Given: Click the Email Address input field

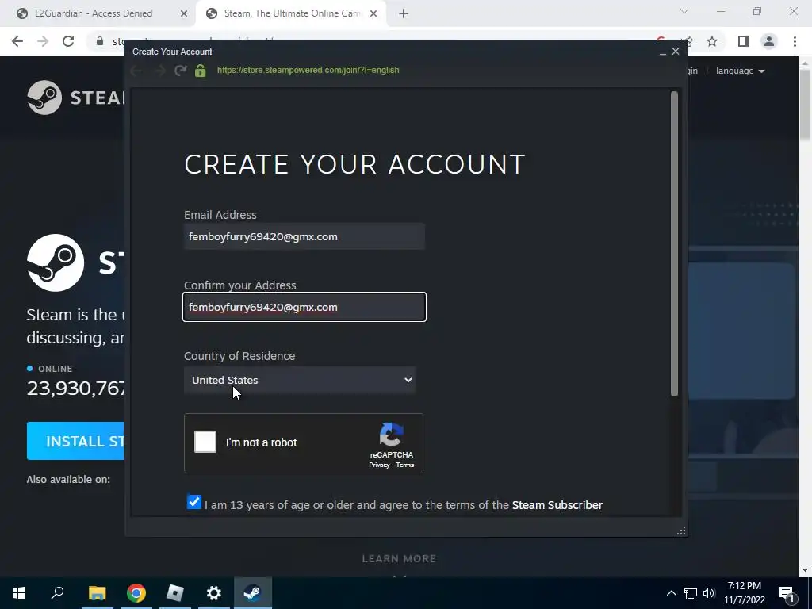Looking at the screenshot, I should (x=304, y=236).
